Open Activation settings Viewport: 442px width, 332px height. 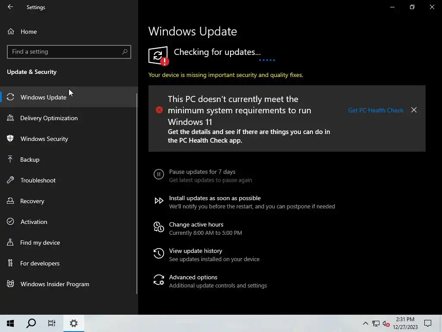coord(69,222)
